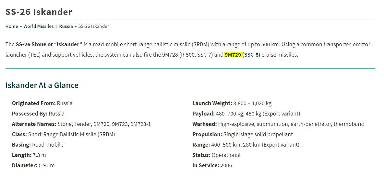The width and height of the screenshot is (384, 176).
Task: Open the highlighted 9M729 link
Action: tap(233, 55)
